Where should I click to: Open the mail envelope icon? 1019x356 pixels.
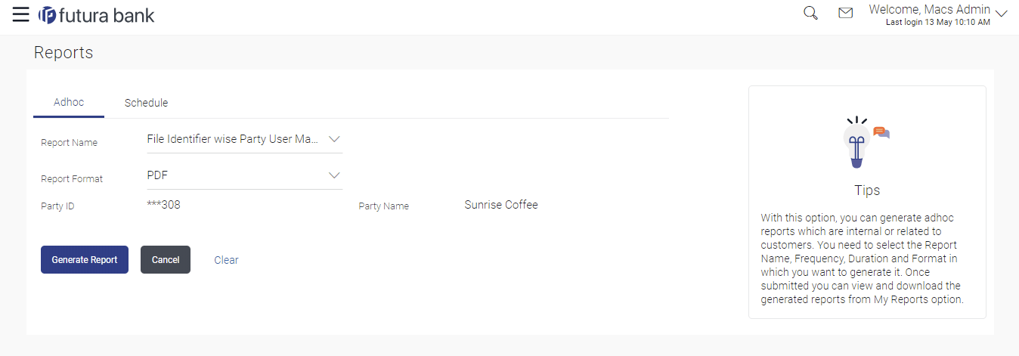(846, 14)
